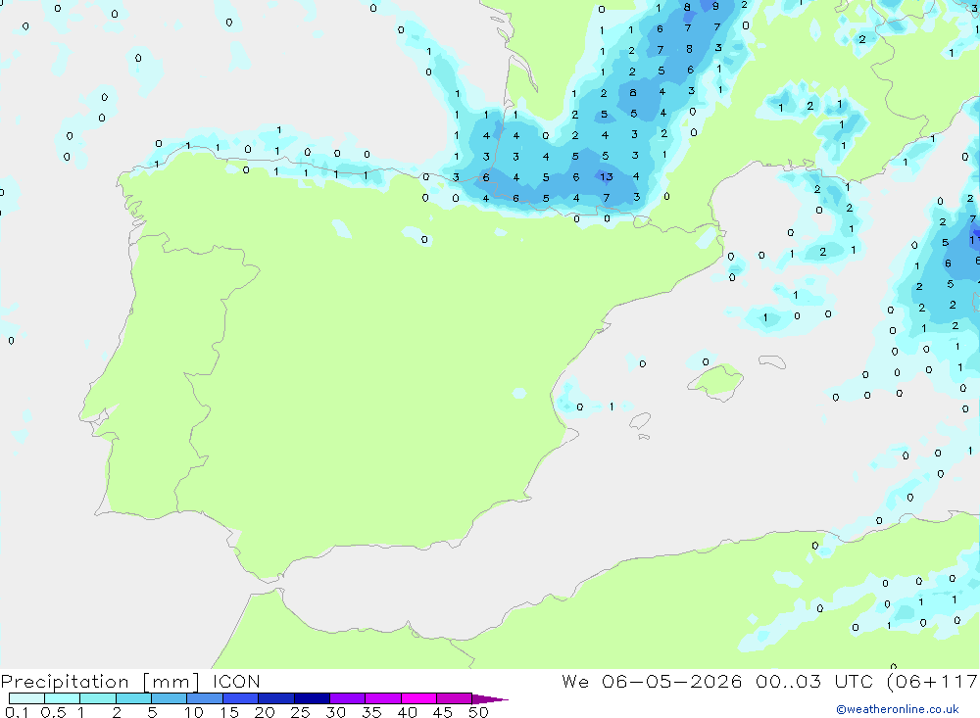Image resolution: width=980 pixels, height=718 pixels.
Task: Click the '0.1' legend scale label
Action: coord(17,712)
